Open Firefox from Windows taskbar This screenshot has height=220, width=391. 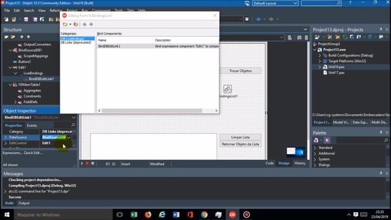[148, 215]
